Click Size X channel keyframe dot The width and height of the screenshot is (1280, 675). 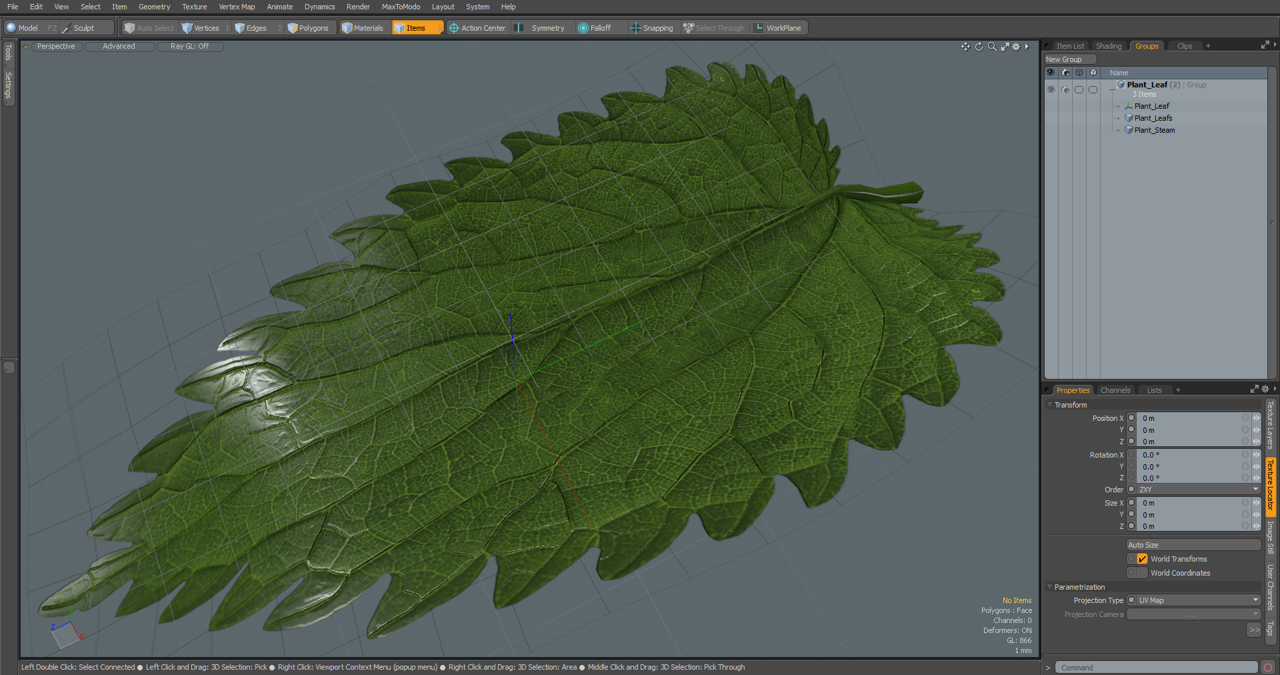tap(1131, 503)
